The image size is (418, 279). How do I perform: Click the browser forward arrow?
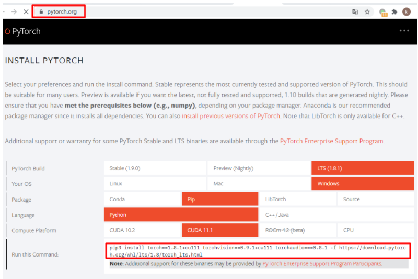(x=14, y=11)
